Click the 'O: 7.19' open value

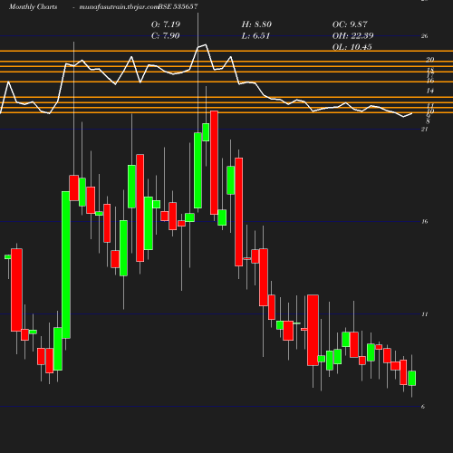166,24
